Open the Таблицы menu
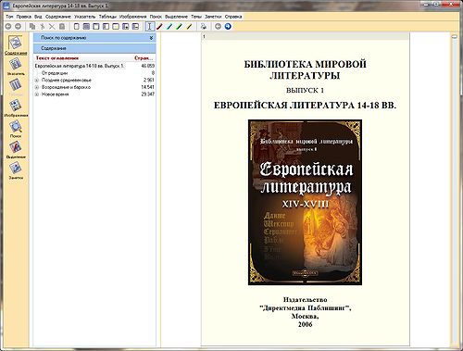This screenshot has height=351, width=463. [x=107, y=17]
